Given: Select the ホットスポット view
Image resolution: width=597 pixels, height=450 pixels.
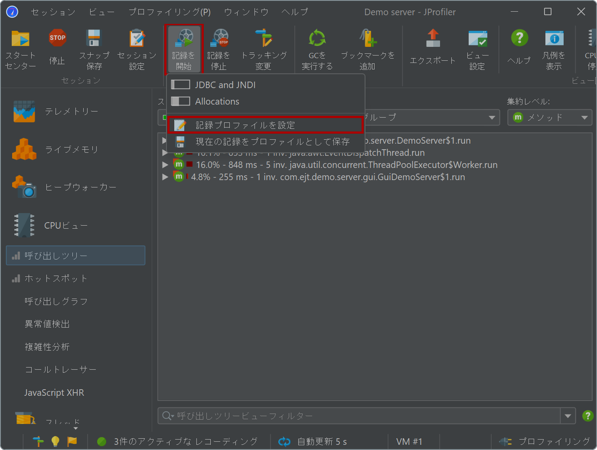Looking at the screenshot, I should coord(75,279).
